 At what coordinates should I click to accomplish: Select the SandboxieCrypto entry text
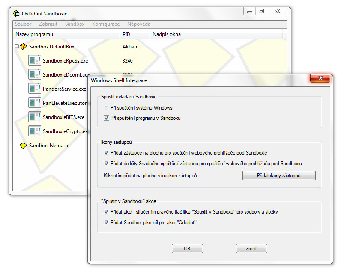tap(65, 131)
